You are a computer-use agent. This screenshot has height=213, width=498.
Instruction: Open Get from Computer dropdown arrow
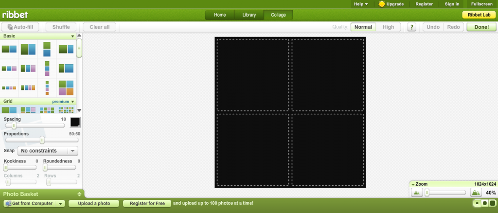point(61,203)
